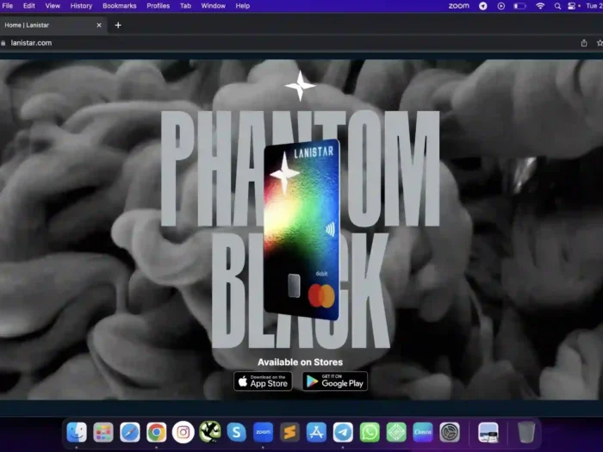
Task: Open the File menu
Action: tap(7, 6)
